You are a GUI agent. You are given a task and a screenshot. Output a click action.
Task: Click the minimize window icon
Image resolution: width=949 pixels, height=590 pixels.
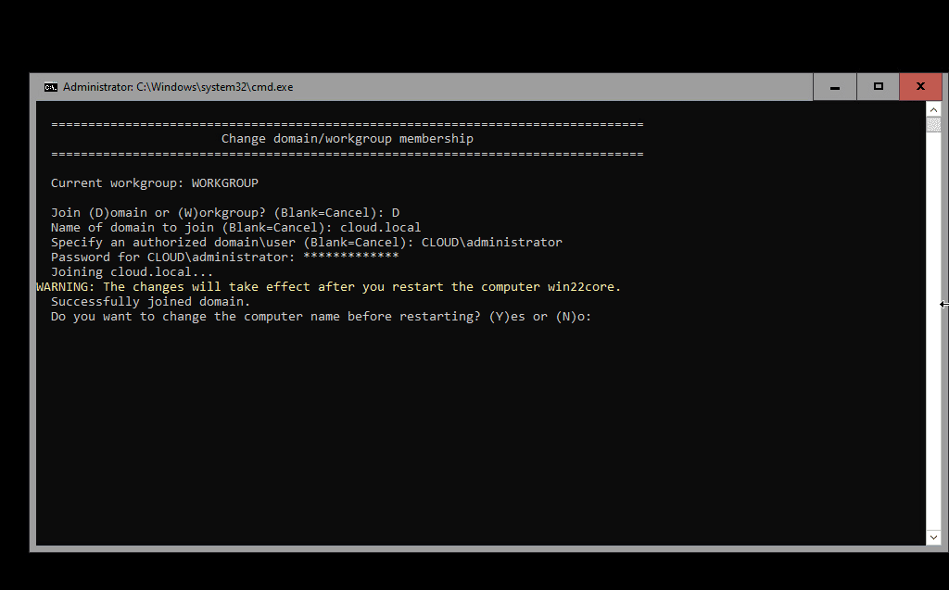(x=833, y=86)
